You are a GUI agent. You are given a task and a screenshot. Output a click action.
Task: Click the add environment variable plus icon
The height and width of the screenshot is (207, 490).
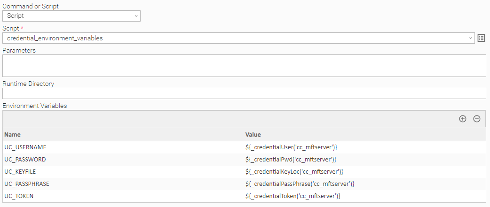tap(462, 119)
